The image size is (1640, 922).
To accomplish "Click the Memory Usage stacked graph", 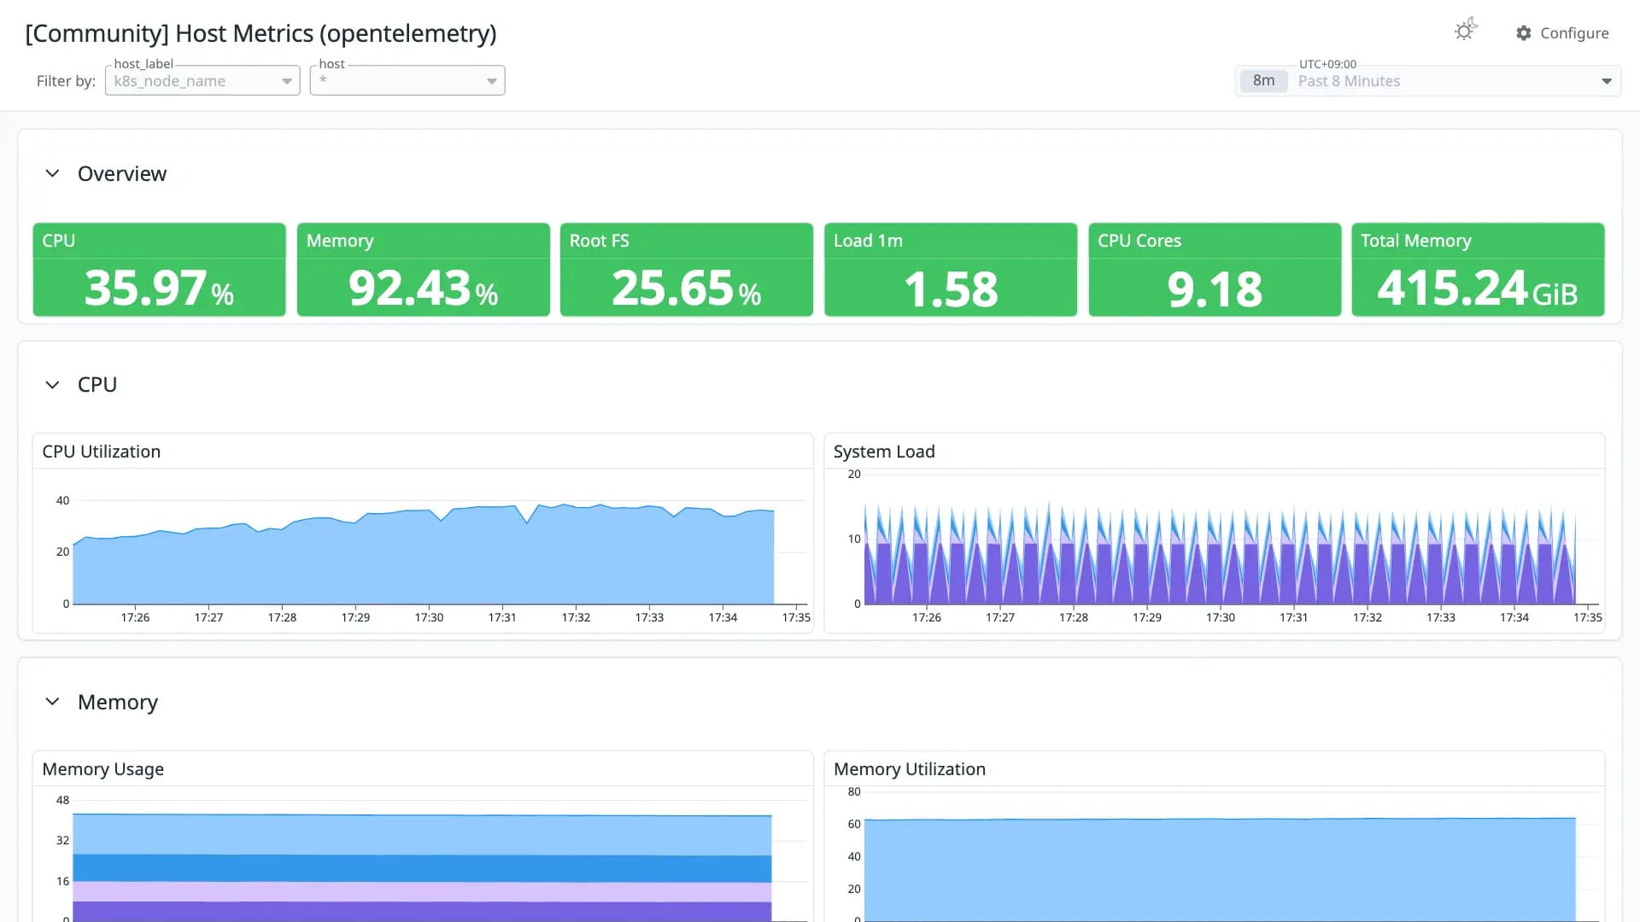I will click(x=424, y=867).
